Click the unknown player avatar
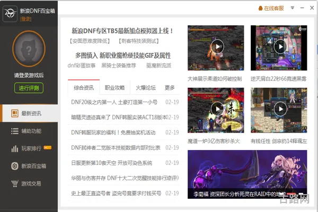The image size is (318, 212). pos(29,49)
